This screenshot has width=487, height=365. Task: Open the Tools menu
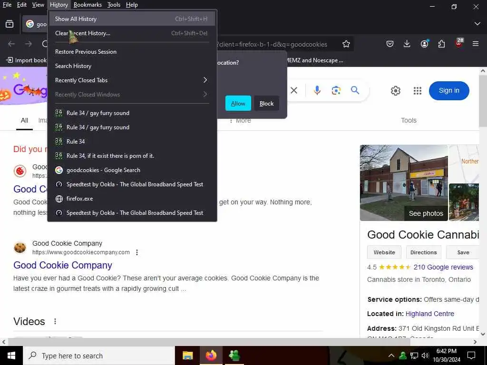114,5
